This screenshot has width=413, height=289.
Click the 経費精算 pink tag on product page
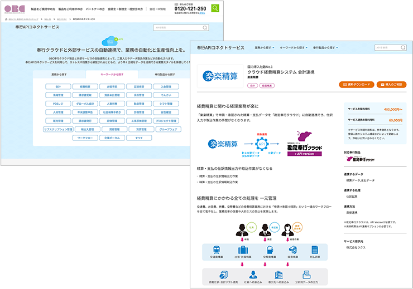(x=267, y=85)
